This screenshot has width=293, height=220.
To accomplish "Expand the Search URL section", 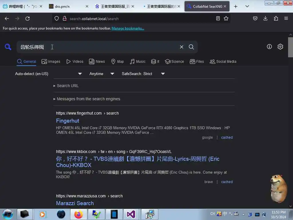I will pyautogui.click(x=66, y=86).
